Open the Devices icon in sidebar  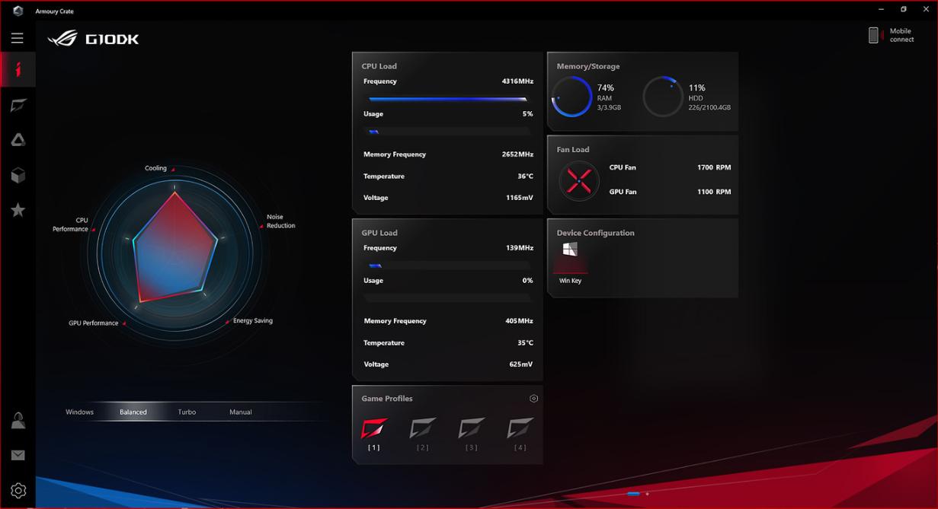[18, 105]
